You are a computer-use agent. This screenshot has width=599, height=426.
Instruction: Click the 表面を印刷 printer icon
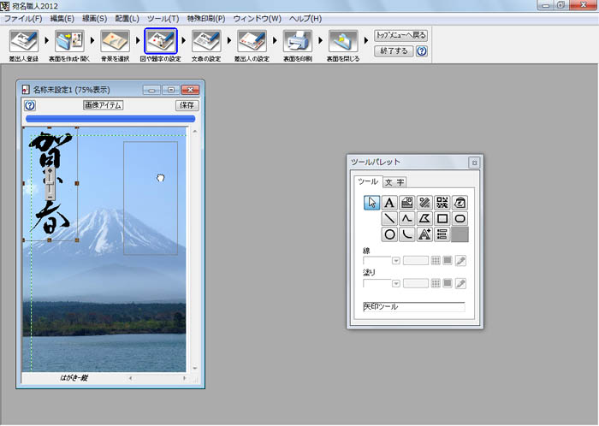(295, 40)
